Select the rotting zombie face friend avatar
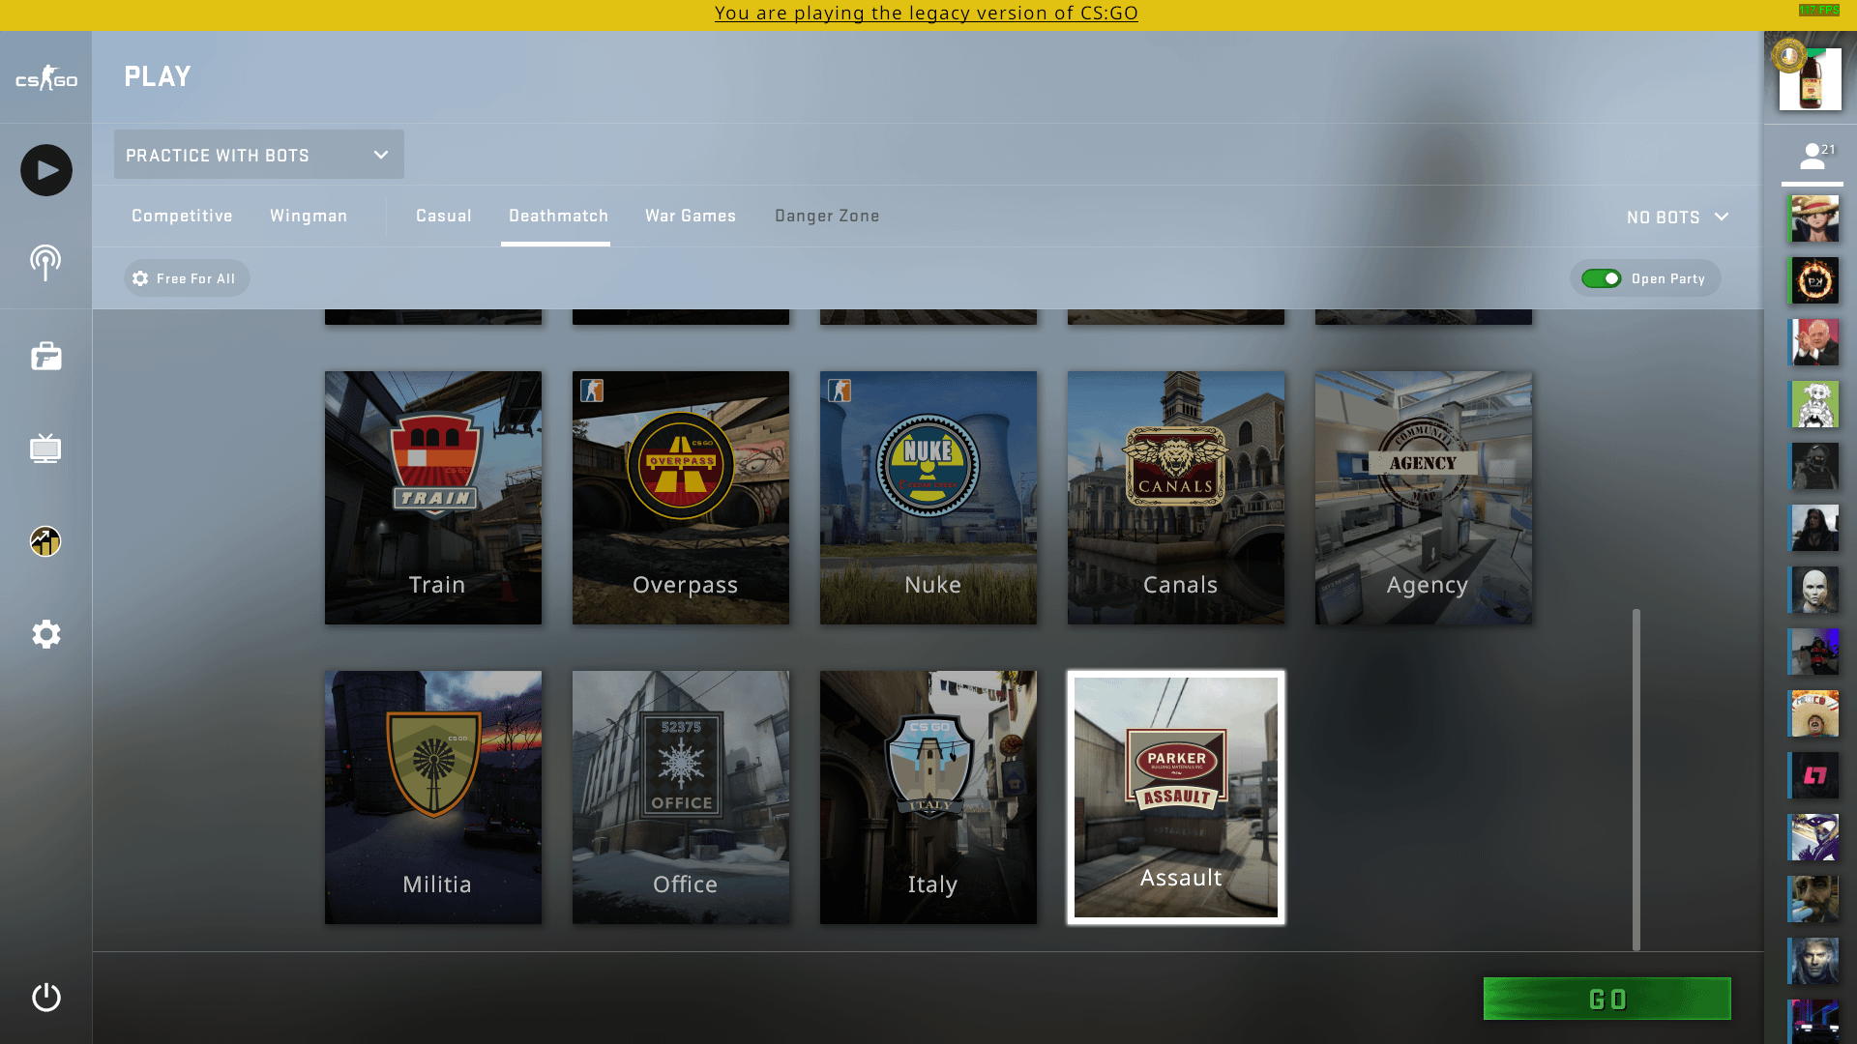1857x1044 pixels. coord(1813,899)
